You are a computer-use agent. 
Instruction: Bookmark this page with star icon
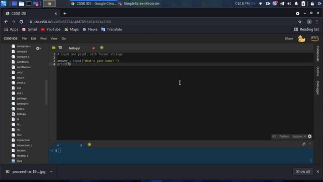pos(300,22)
